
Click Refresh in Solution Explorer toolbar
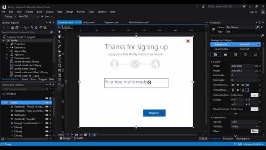pos(36,27)
